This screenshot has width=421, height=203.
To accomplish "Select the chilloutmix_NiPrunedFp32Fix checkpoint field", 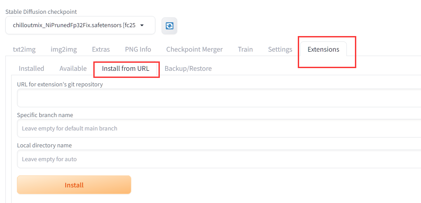I will pos(80,25).
